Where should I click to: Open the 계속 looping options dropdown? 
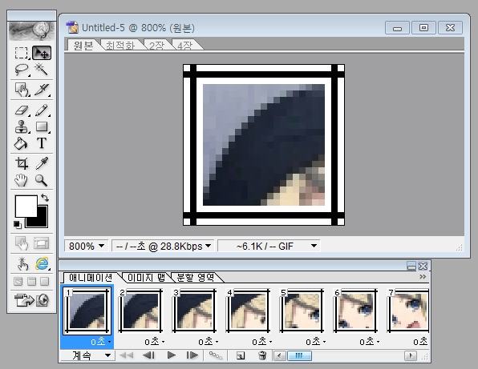tap(87, 355)
